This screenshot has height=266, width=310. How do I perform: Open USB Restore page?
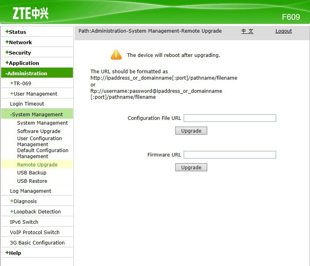(32, 181)
